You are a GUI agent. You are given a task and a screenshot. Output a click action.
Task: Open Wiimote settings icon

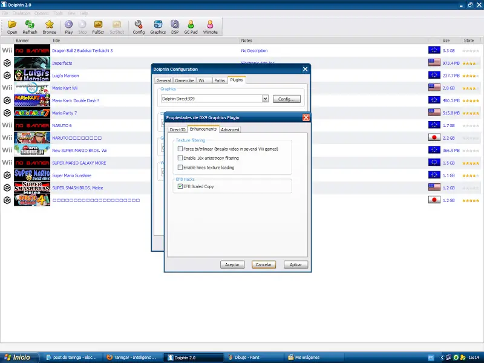(210, 27)
